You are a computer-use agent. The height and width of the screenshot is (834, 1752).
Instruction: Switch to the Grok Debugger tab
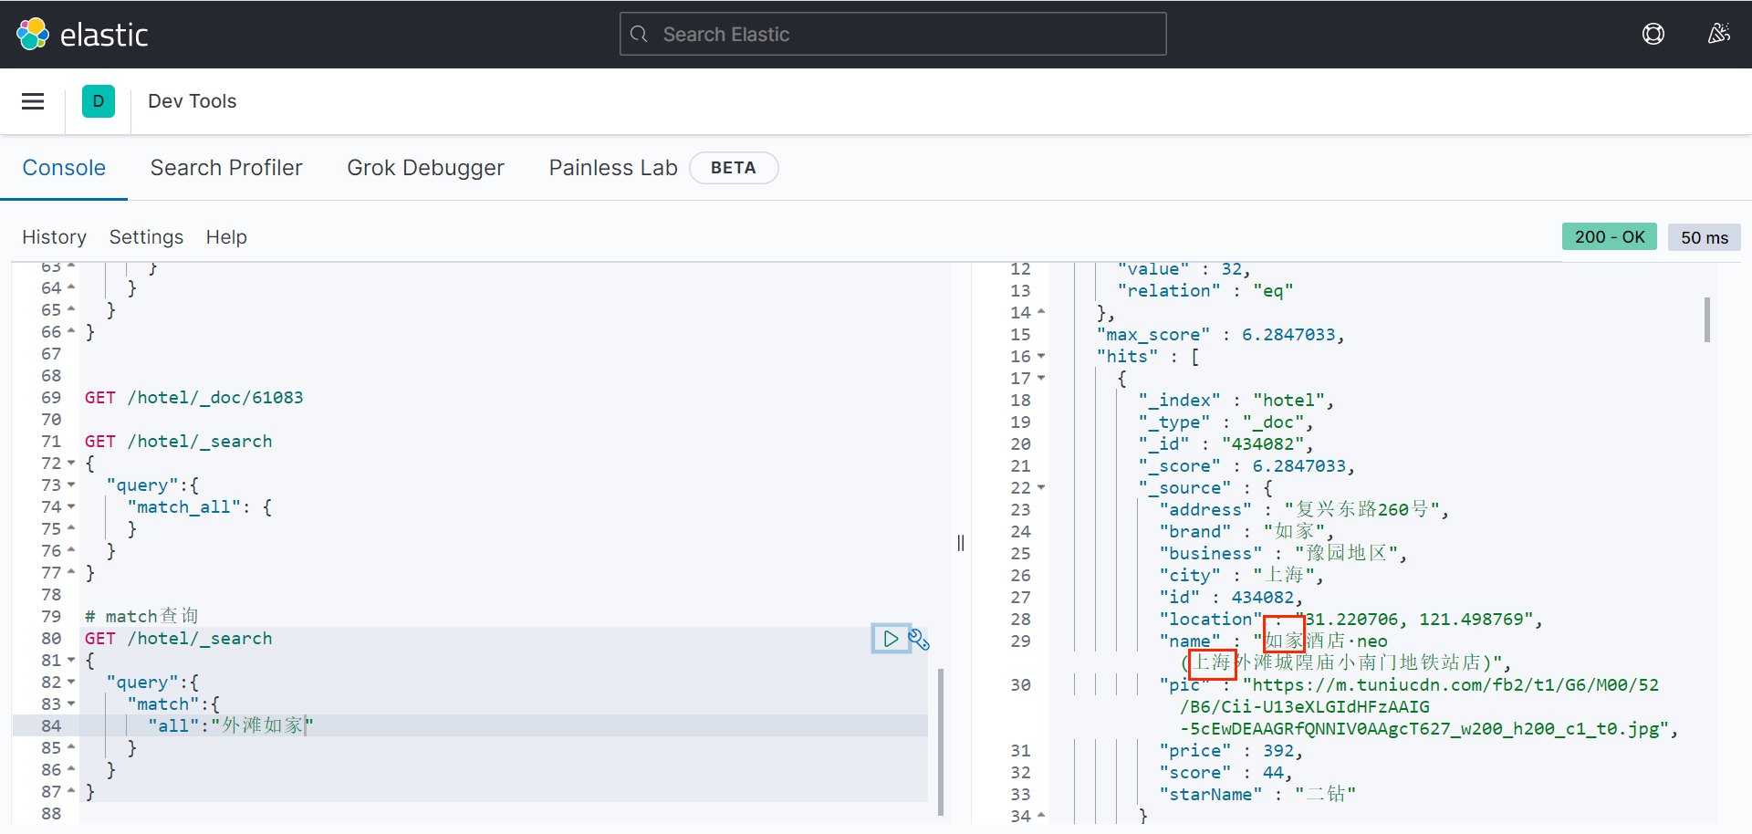coord(425,168)
